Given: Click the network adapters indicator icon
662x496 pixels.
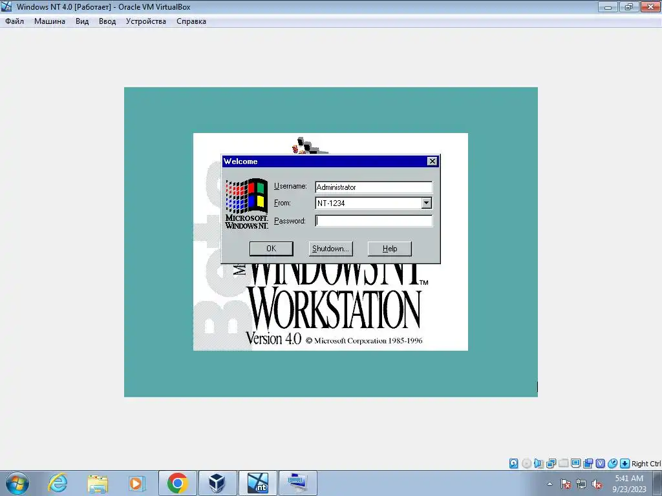Looking at the screenshot, I should (551, 464).
